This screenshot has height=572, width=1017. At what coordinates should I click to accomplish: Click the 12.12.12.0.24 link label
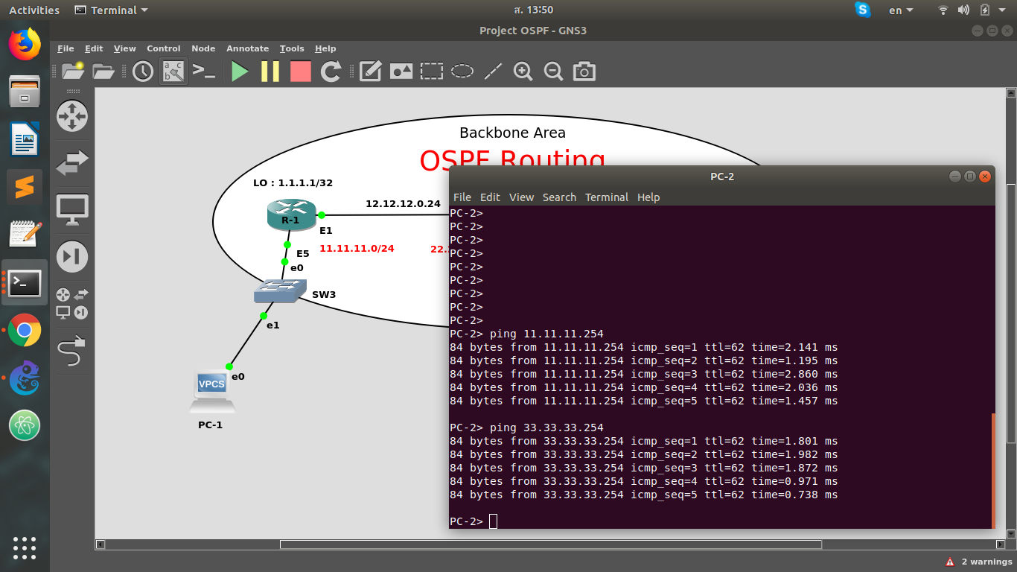tap(403, 203)
